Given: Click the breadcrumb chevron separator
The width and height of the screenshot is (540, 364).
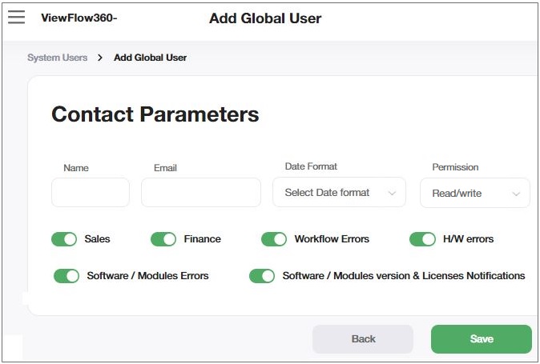Looking at the screenshot, I should click(100, 58).
